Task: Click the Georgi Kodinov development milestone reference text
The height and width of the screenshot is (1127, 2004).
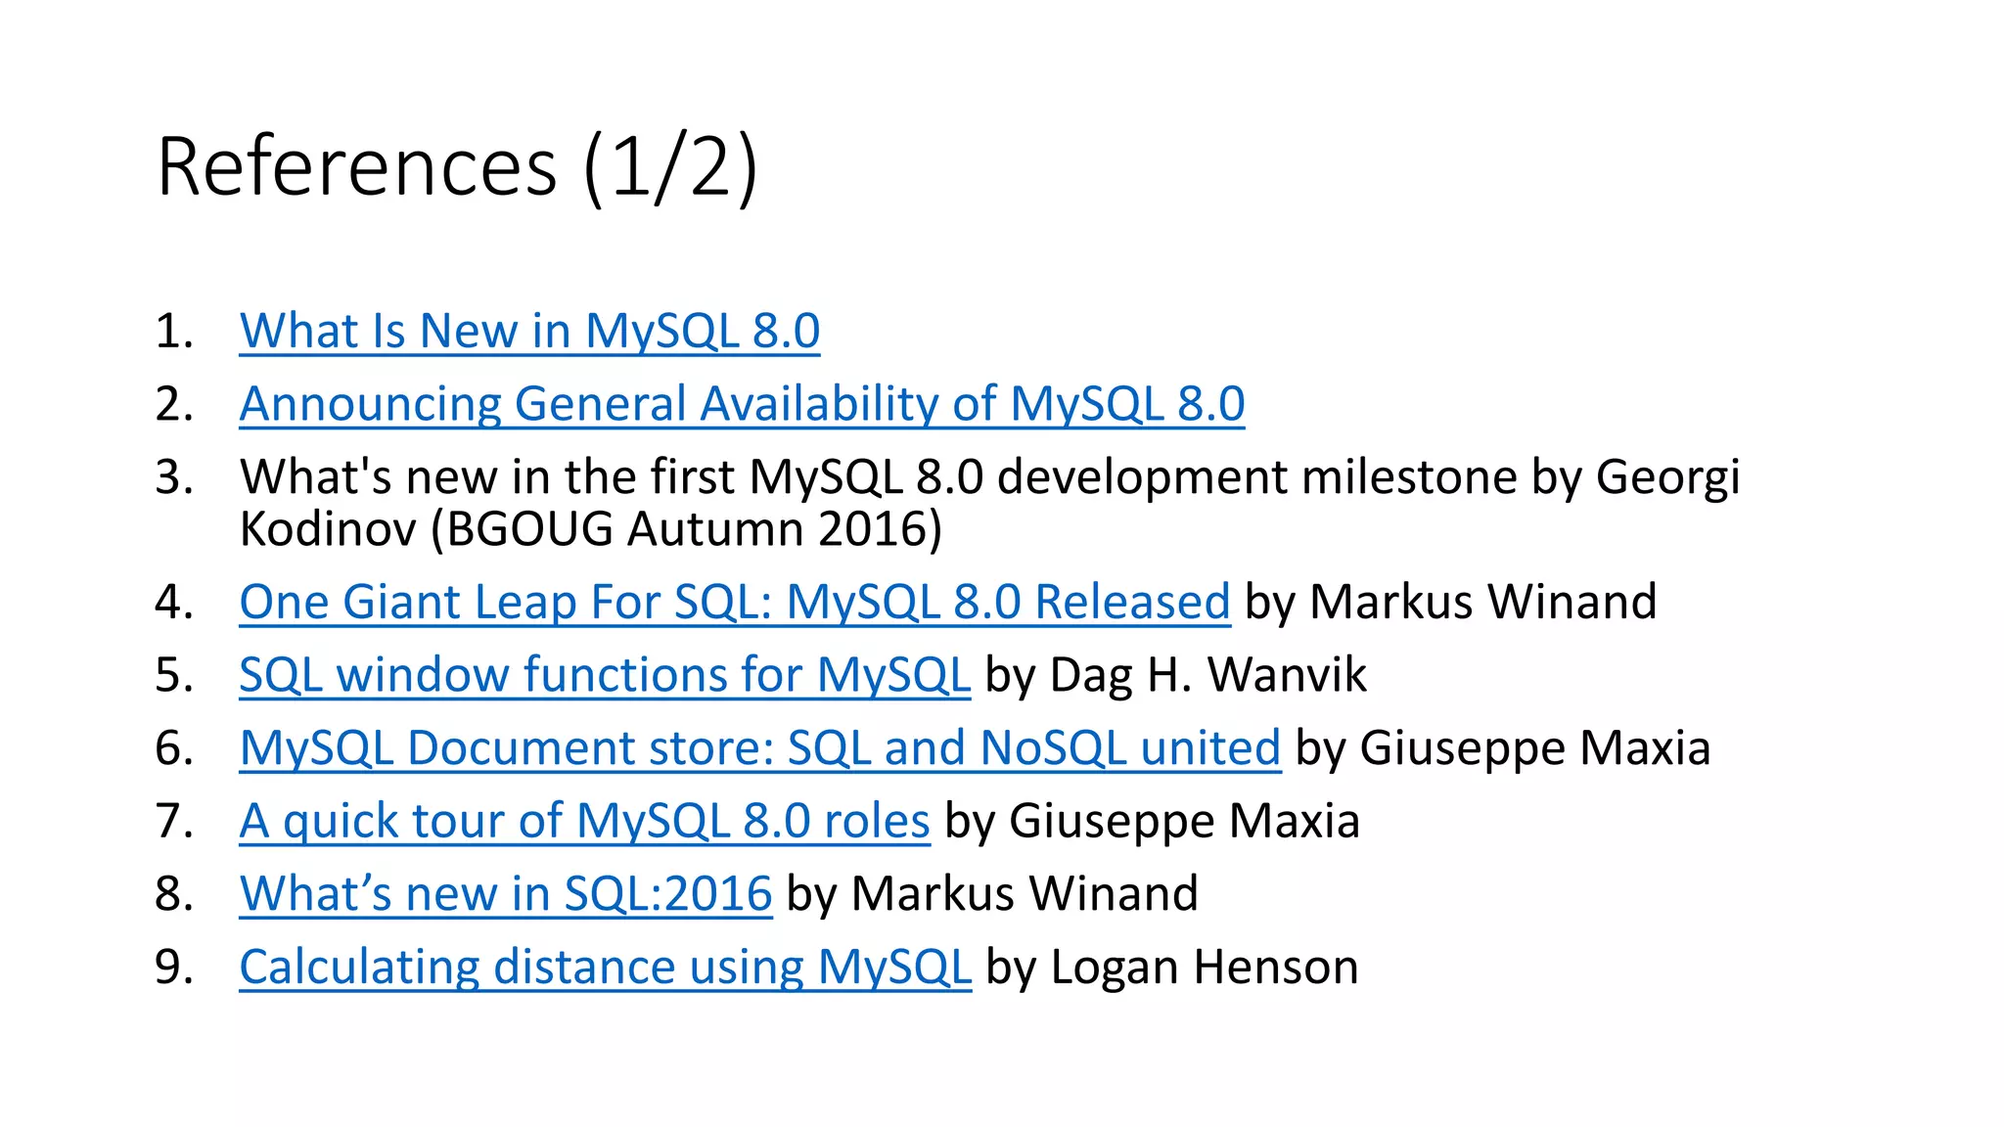Action: (990, 503)
